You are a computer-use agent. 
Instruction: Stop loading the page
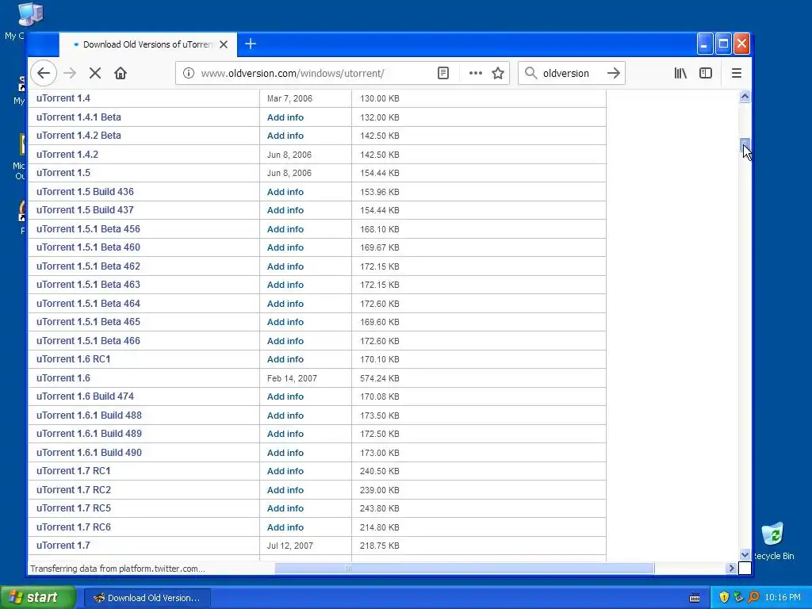[95, 73]
